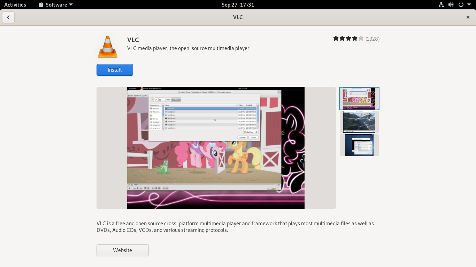The image size is (476, 267).
Task: Click the star rating for VLC
Action: point(348,39)
